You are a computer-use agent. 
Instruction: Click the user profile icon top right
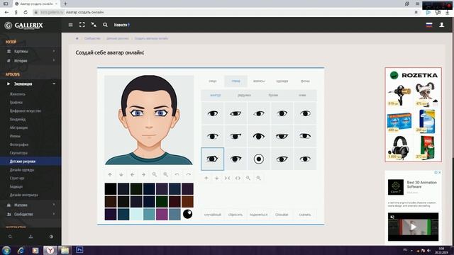[x=441, y=25]
